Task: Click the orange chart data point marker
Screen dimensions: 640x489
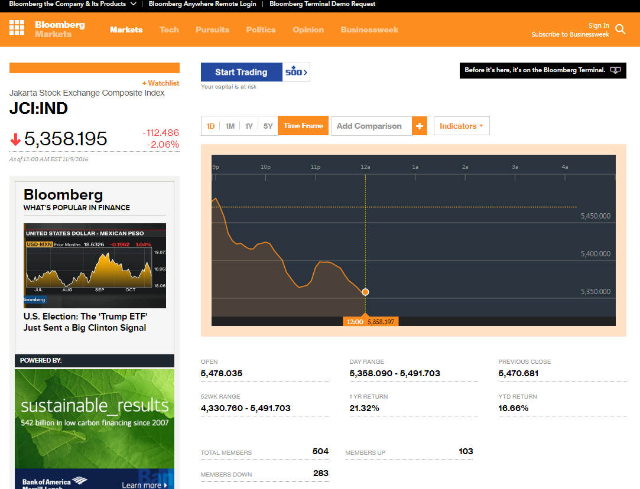Action: pos(365,292)
